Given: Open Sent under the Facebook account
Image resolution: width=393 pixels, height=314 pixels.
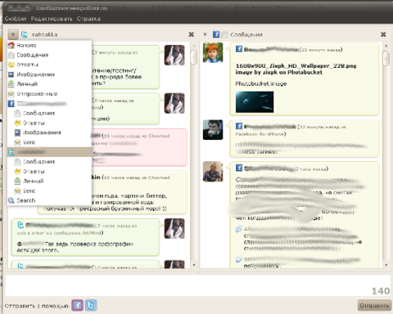Looking at the screenshot, I should 49,142.
